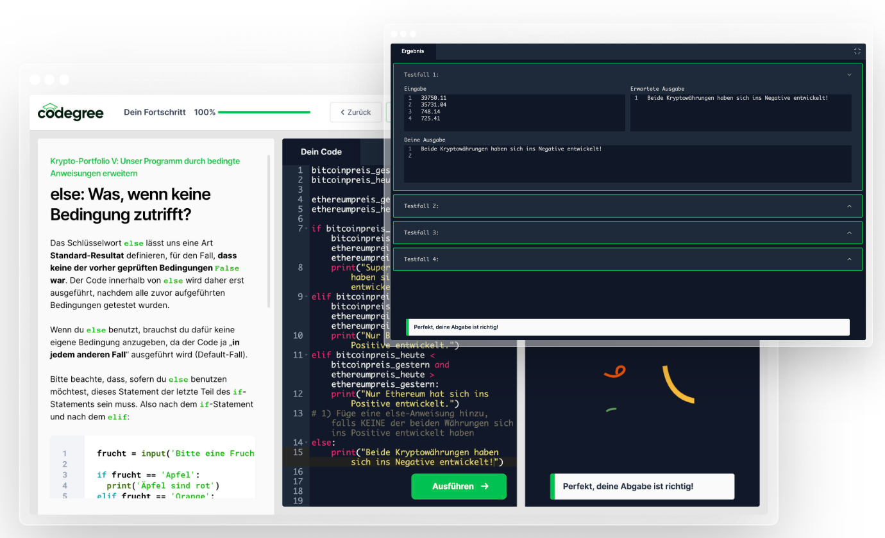Click the Deine Ausgabe output box

(627, 163)
